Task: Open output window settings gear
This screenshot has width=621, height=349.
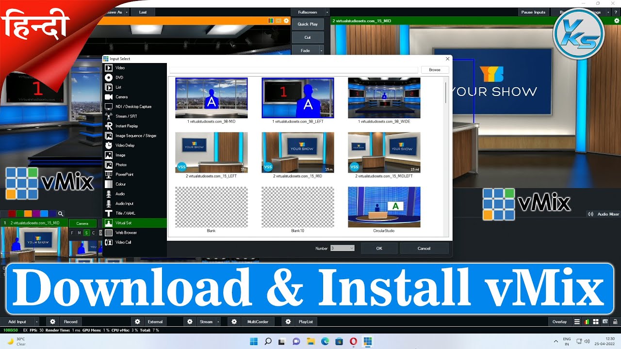Action: point(617,21)
